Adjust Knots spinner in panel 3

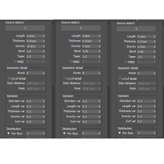pyautogui.click(x=155, y=73)
